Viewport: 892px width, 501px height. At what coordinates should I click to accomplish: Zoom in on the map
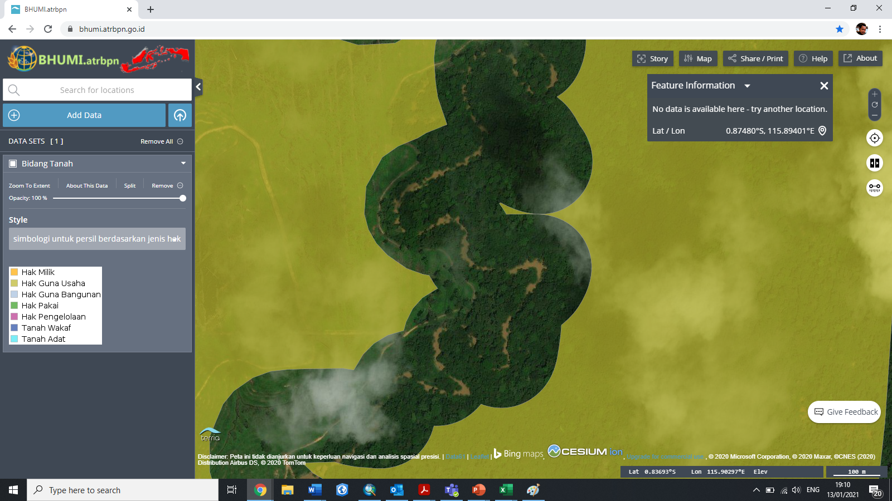pyautogui.click(x=875, y=94)
